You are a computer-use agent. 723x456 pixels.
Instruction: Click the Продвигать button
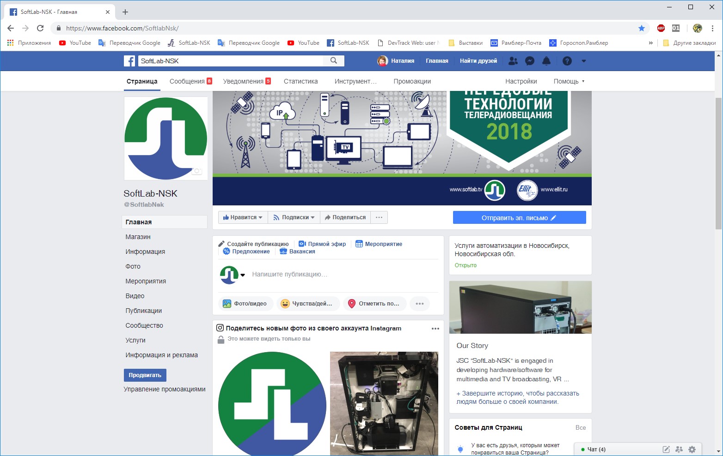coord(145,375)
